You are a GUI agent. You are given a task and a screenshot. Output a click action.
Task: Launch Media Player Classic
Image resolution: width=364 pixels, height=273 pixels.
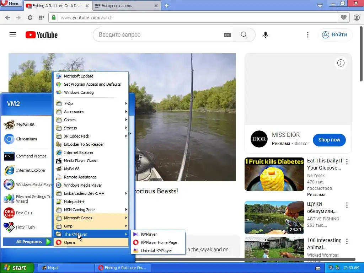pyautogui.click(x=91, y=161)
